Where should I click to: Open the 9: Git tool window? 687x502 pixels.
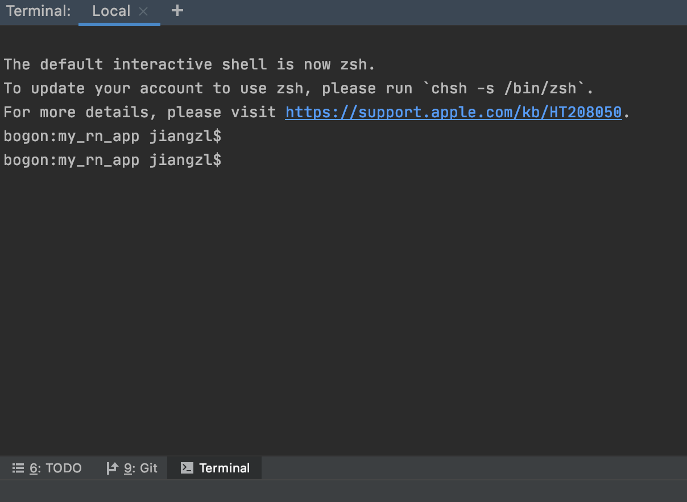[132, 468]
